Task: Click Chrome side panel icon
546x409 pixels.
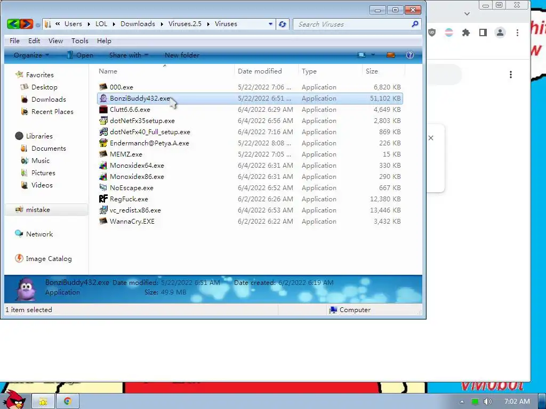Action: (483, 32)
